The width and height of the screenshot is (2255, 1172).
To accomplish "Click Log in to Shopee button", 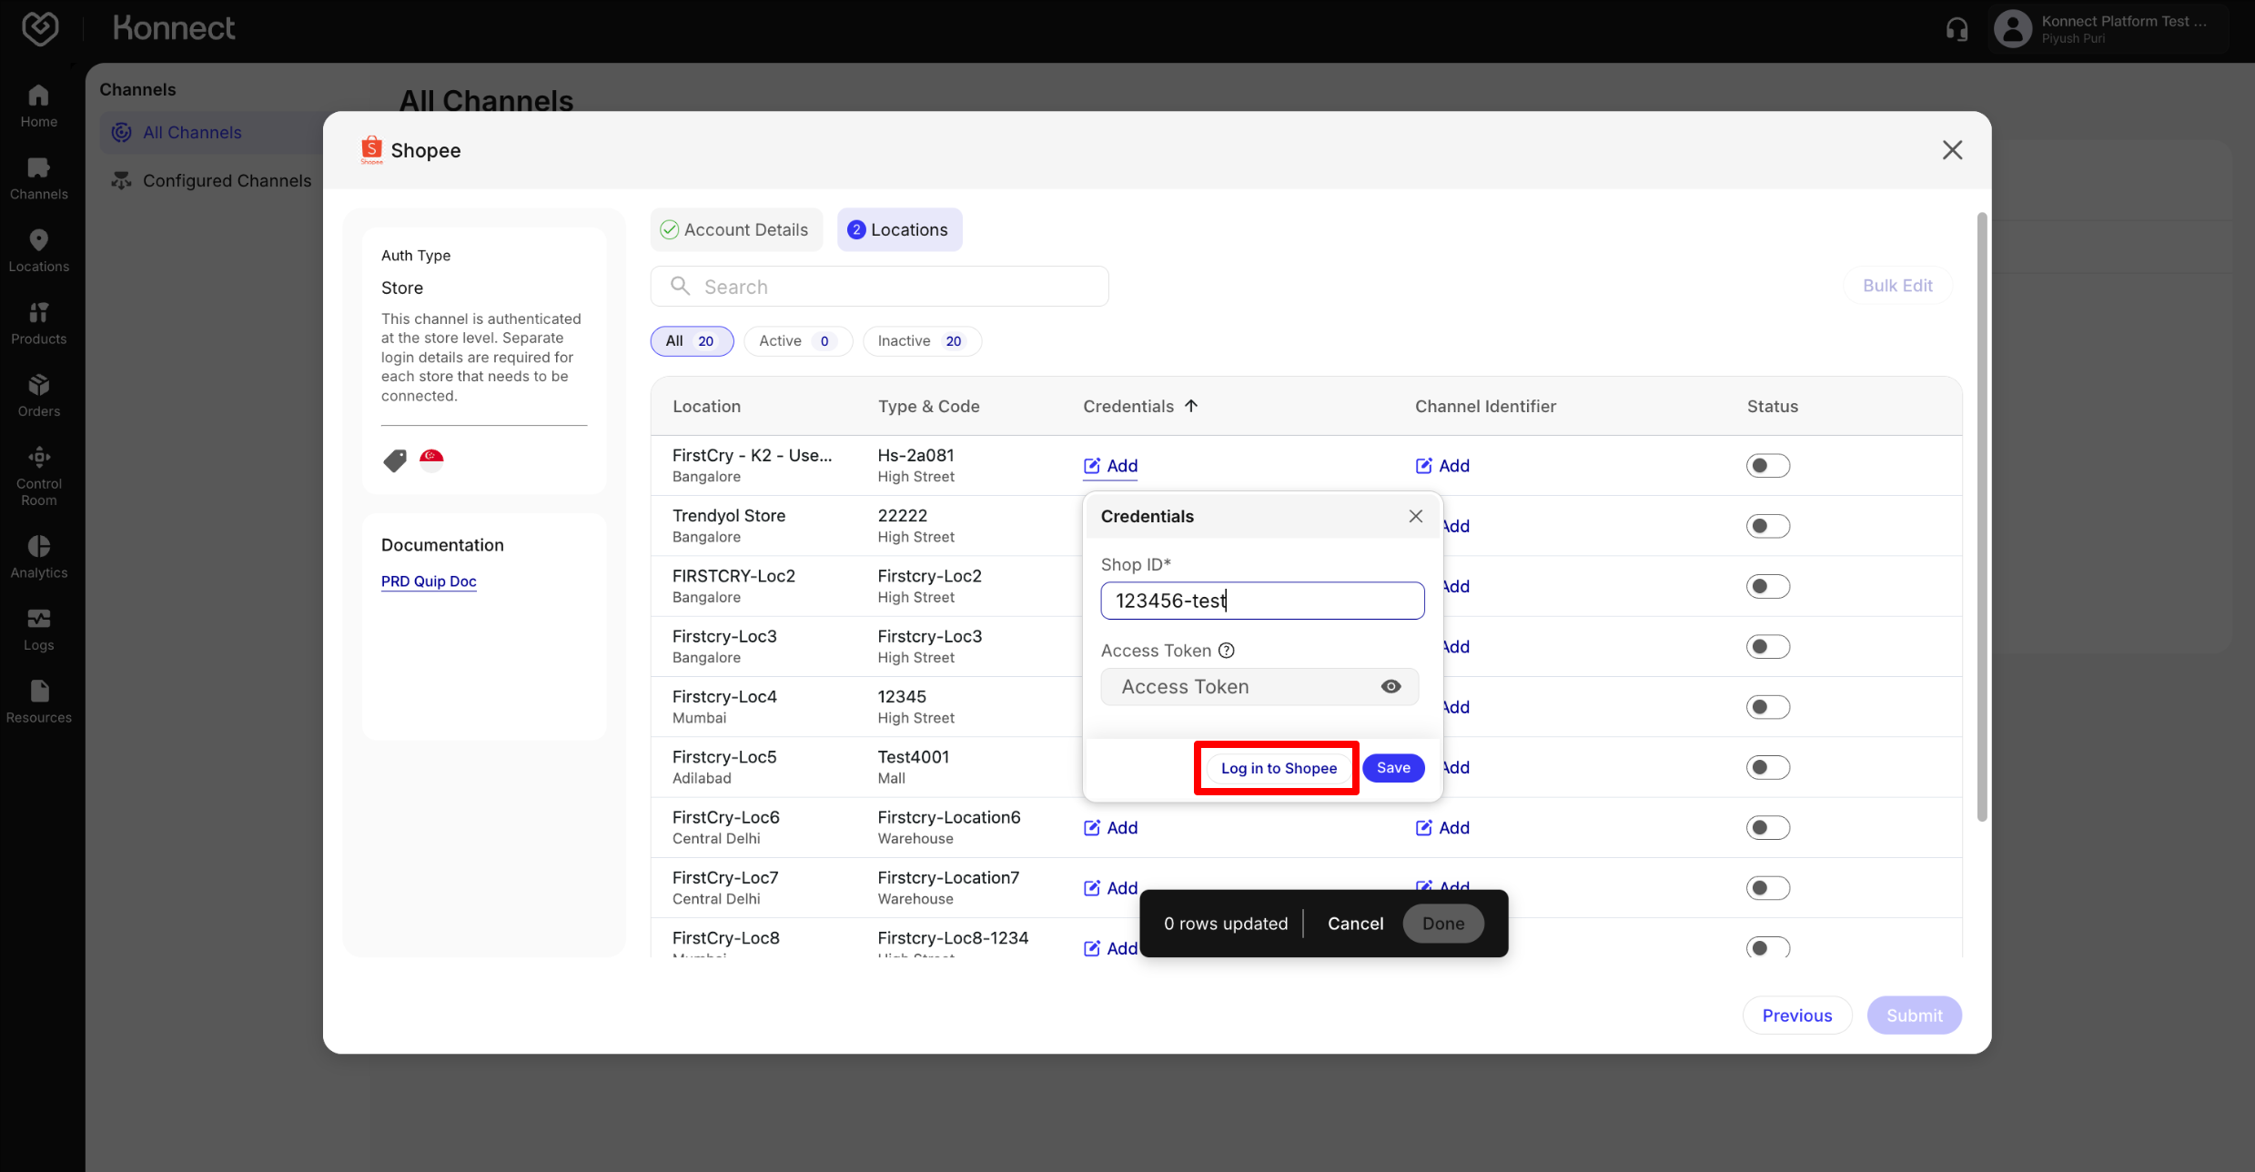I will pos(1278,768).
